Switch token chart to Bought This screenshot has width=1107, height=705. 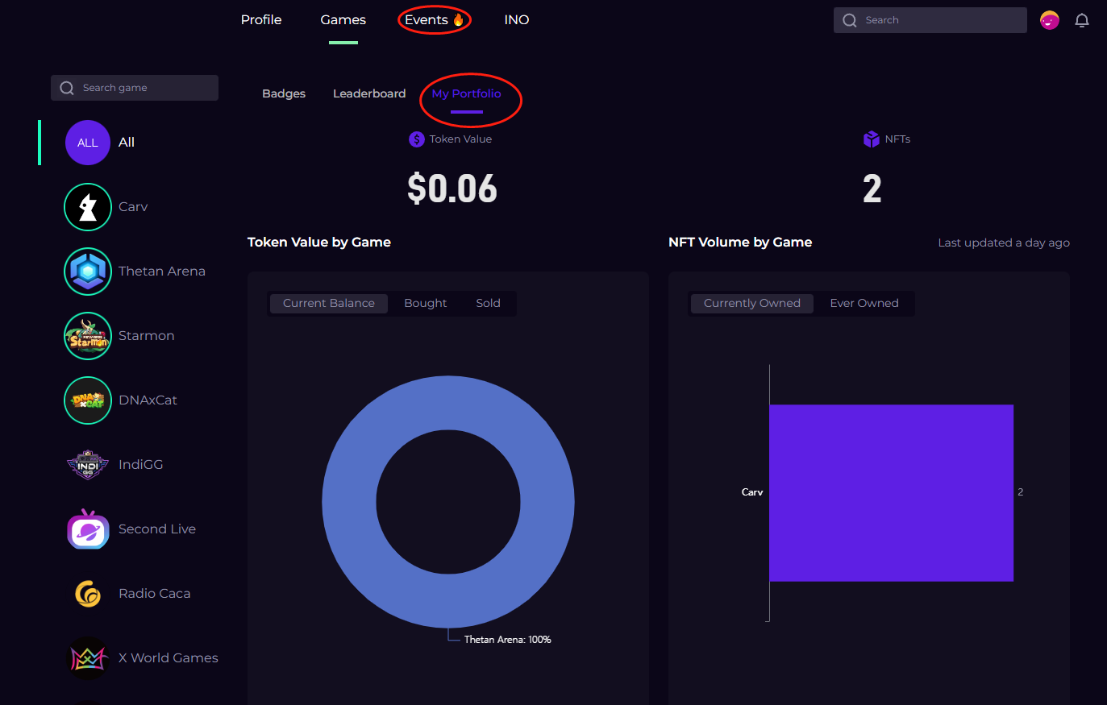[x=425, y=304]
